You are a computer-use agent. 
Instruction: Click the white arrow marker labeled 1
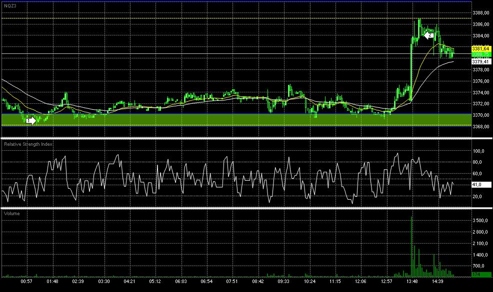tap(30, 121)
